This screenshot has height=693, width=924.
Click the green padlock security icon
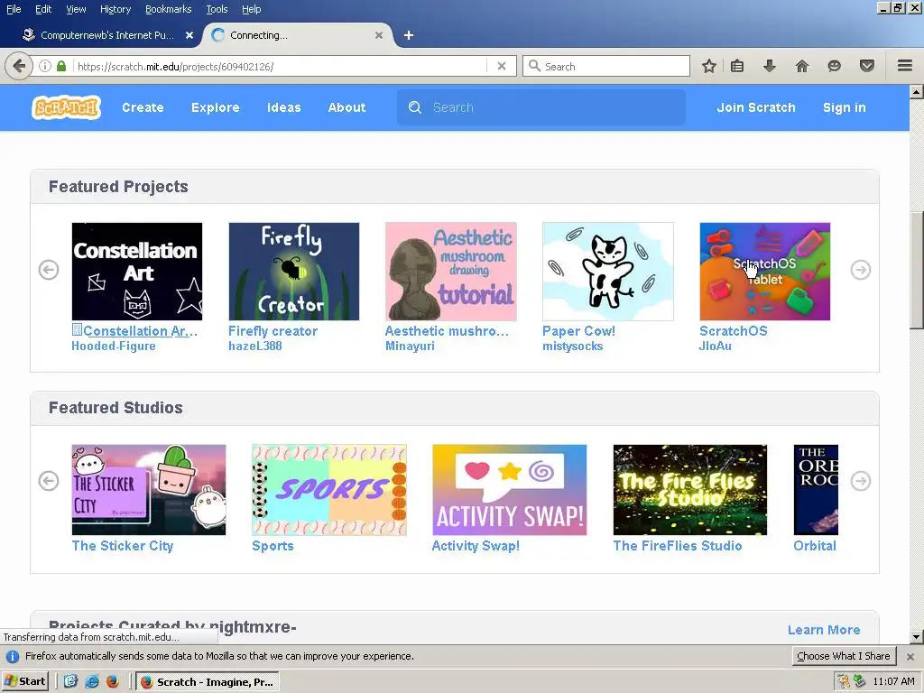(61, 66)
